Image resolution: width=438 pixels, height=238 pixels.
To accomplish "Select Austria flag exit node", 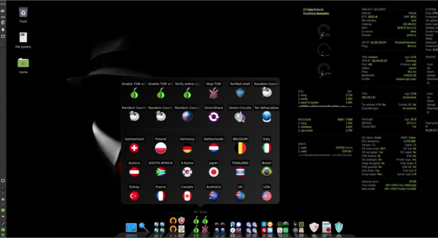I will 134,172.
